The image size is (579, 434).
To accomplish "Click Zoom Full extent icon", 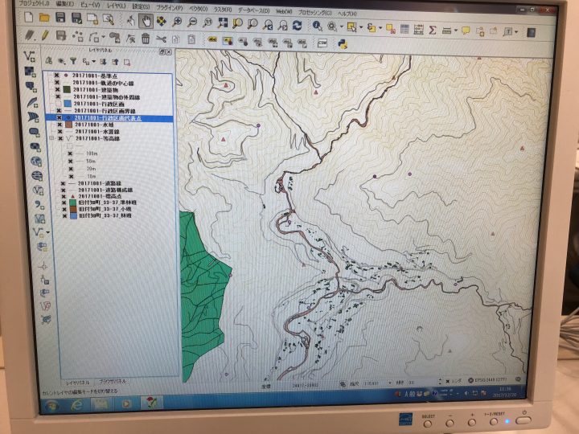I will coord(223,23).
